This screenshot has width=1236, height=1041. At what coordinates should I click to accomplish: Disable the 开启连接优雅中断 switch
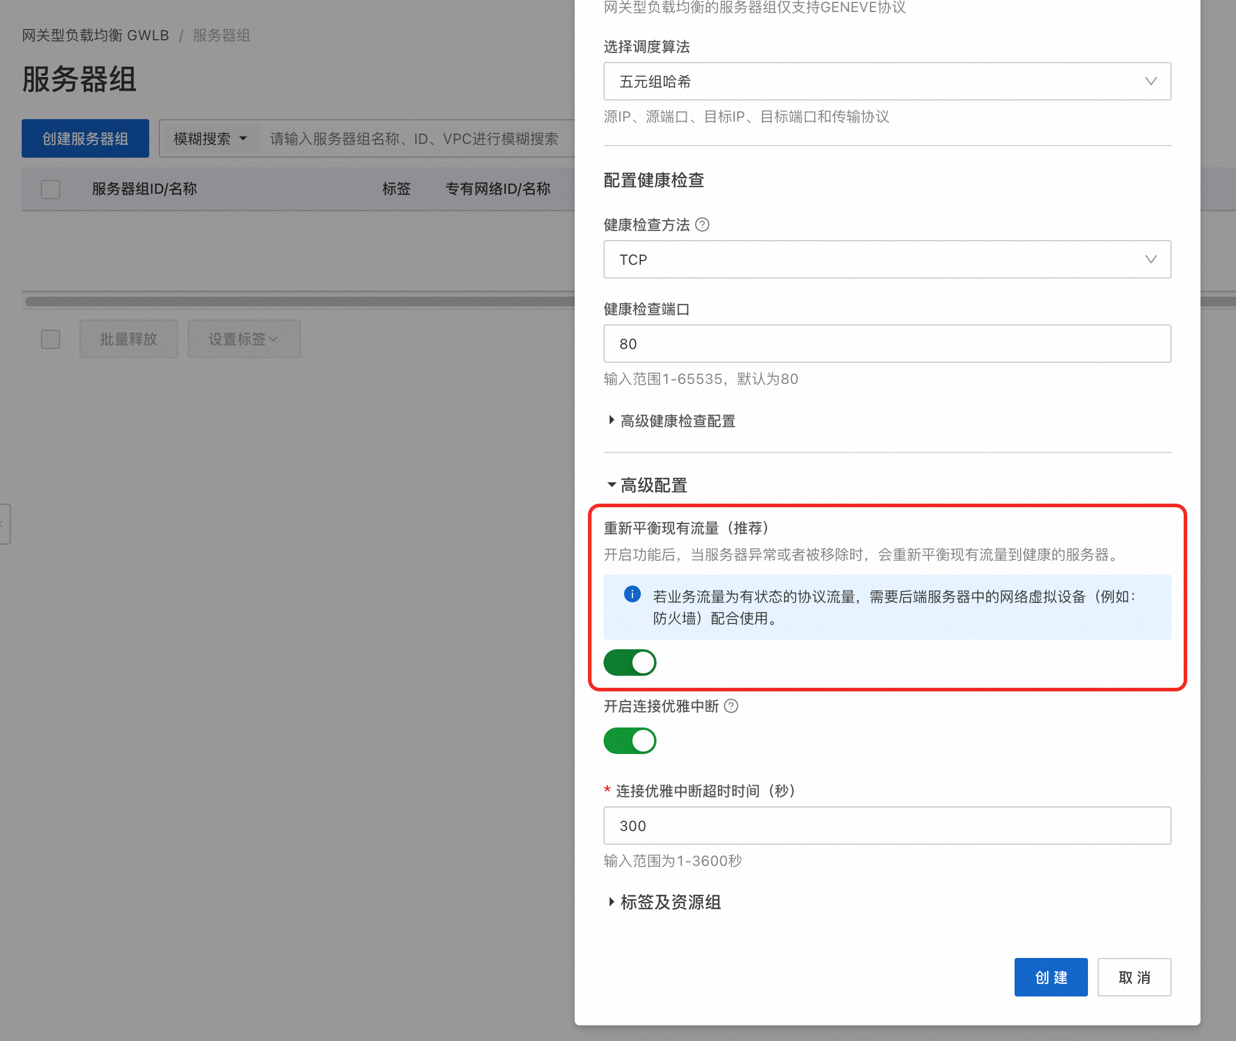tap(629, 741)
